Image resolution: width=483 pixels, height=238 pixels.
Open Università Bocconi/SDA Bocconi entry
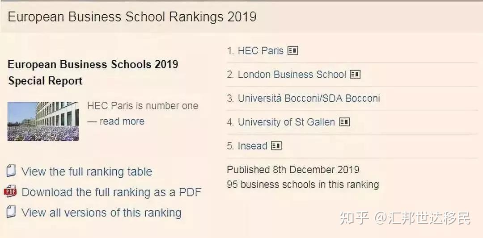pos(309,98)
